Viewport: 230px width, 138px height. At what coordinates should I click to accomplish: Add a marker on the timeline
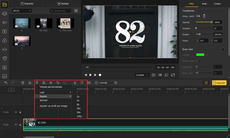[x=82, y=83]
